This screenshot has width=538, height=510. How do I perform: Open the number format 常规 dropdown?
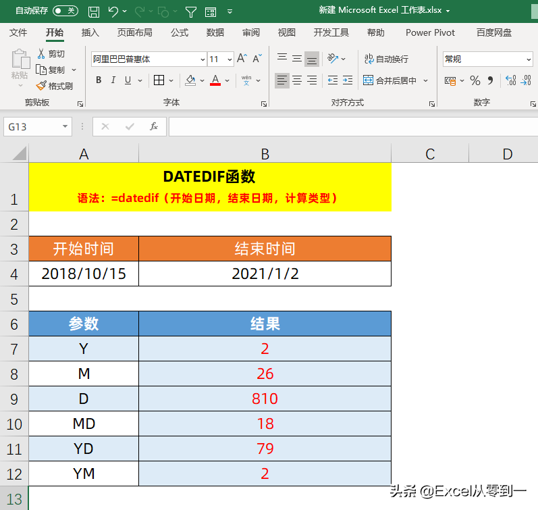[x=529, y=59]
